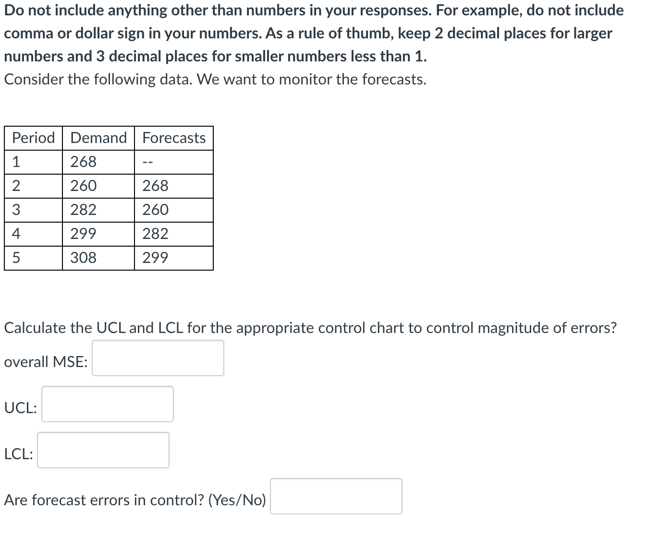Click the forecast value 282 in row 4
Screen dimensions: 647x547
click(x=155, y=234)
